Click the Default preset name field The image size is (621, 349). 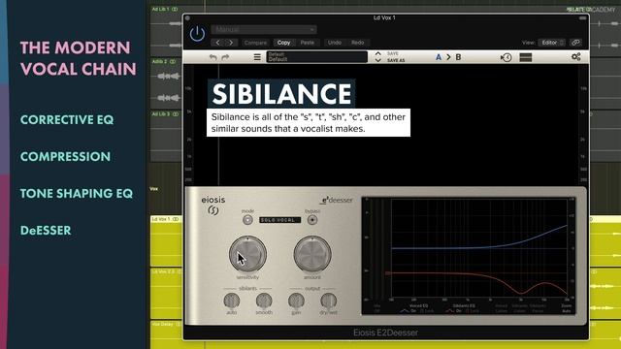coord(317,57)
